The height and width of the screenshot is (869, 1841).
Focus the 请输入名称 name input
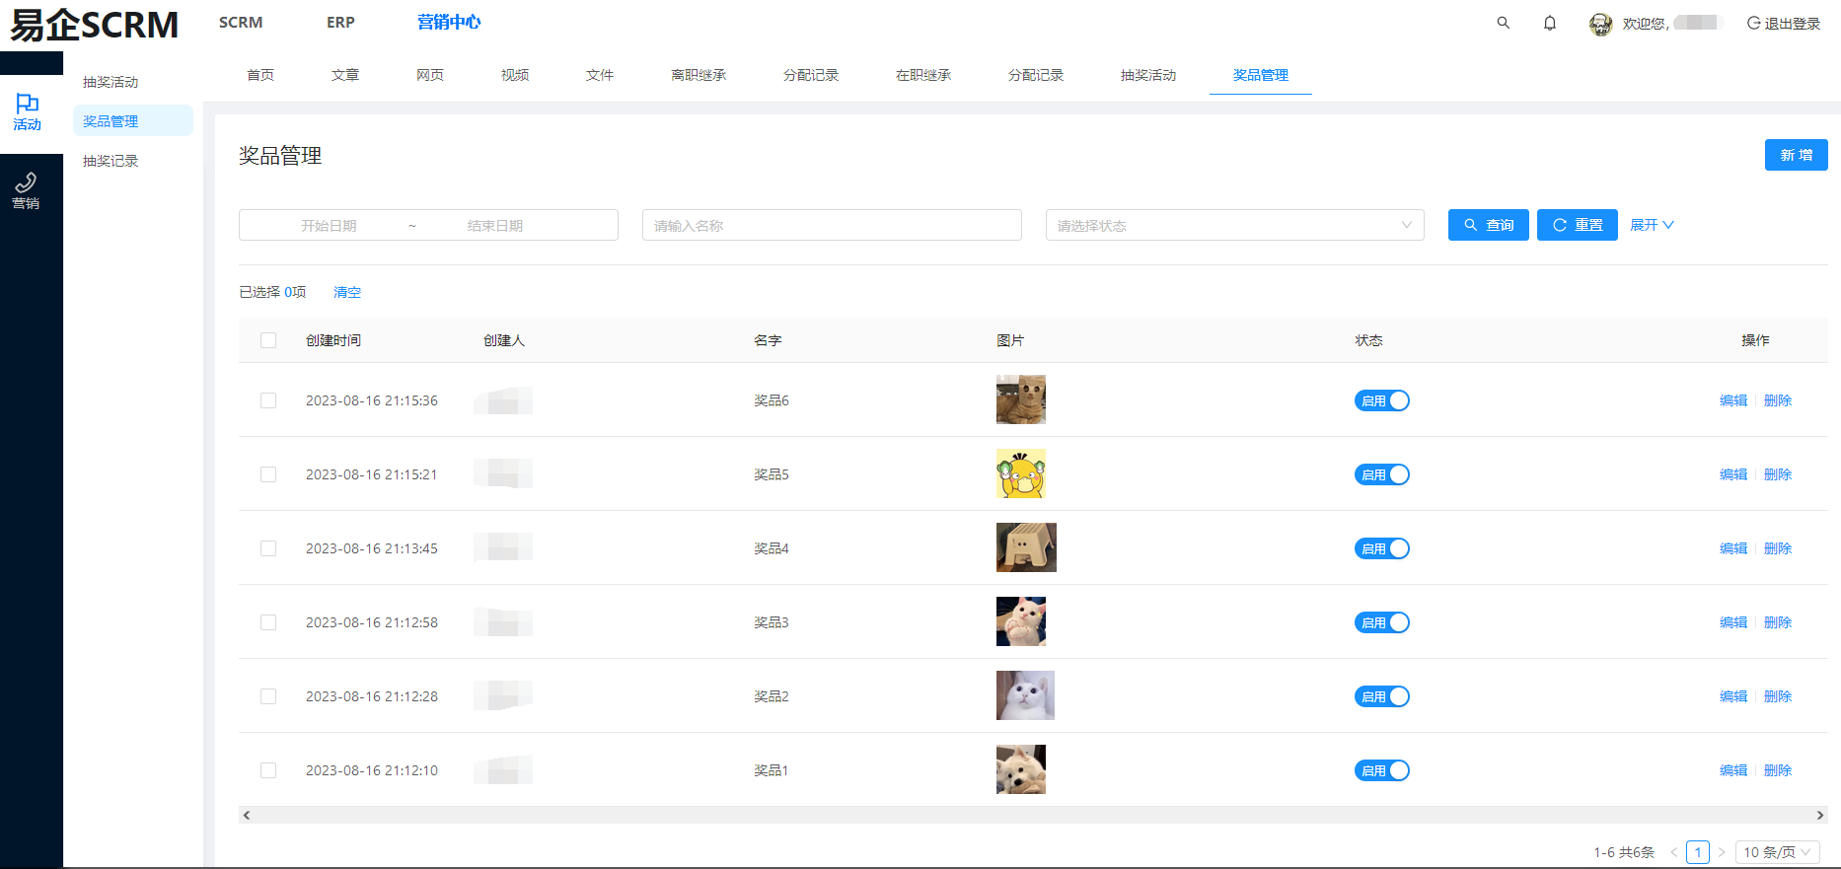coord(832,225)
